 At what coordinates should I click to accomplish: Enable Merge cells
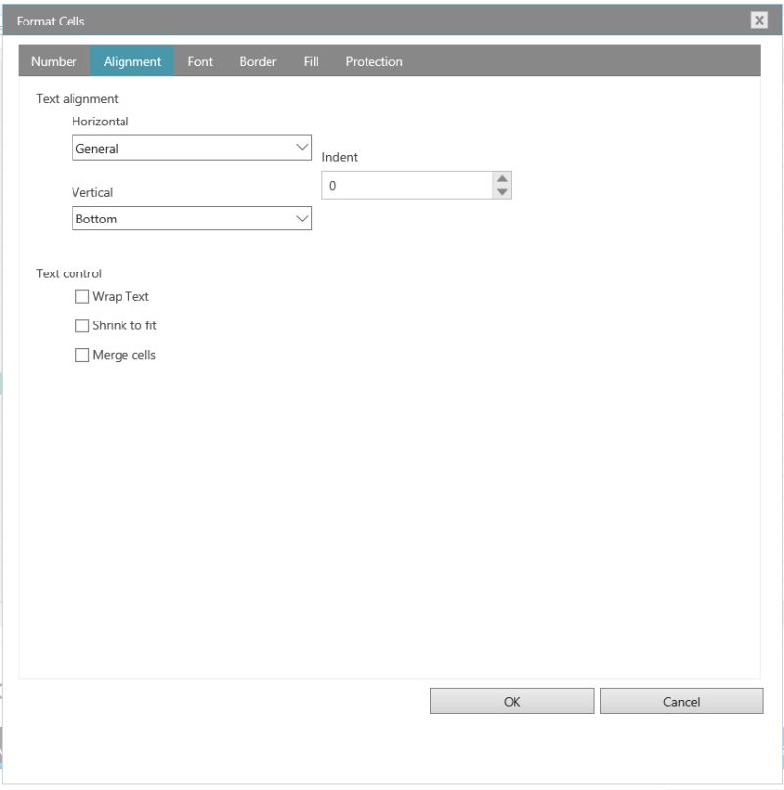82,355
